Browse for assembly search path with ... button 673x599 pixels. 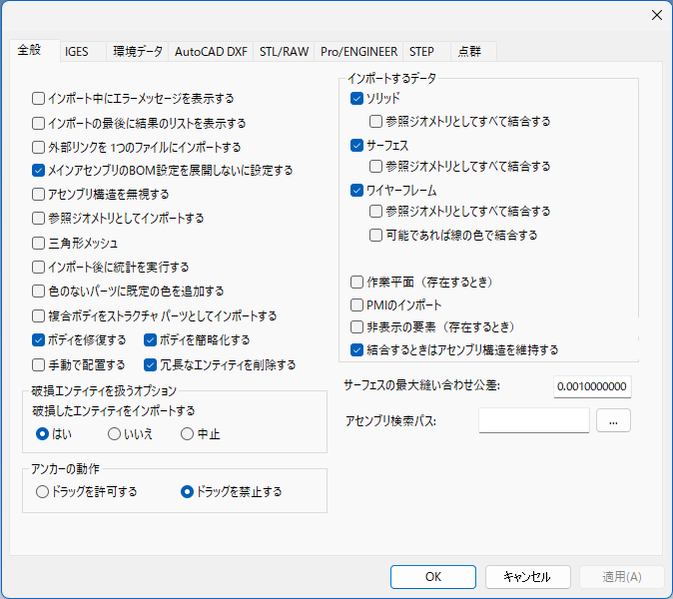tap(613, 420)
